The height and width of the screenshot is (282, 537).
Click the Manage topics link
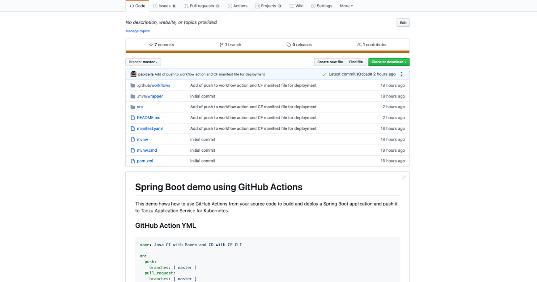point(138,31)
